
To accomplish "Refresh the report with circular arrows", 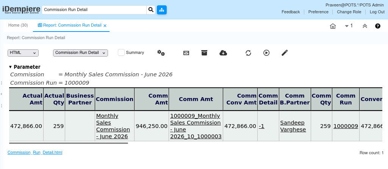I will [x=248, y=53].
